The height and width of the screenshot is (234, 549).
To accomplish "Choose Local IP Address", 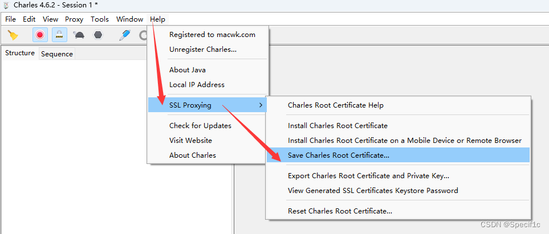I will [x=208, y=85].
